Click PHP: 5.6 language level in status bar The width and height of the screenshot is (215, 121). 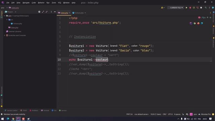coord(129,114)
